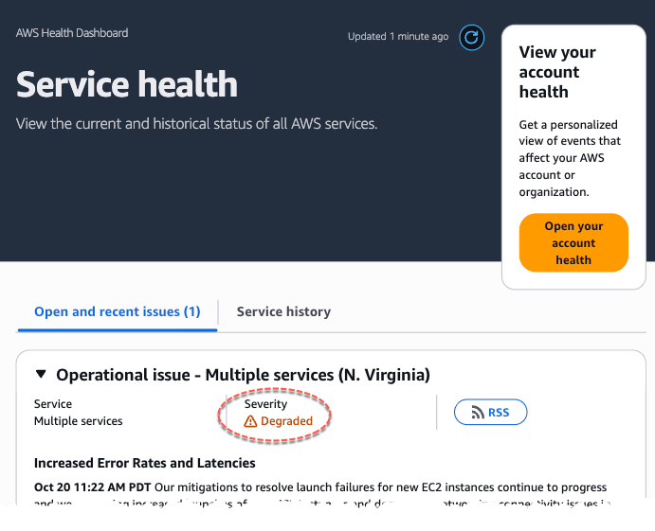Click the AWS services status description text

[196, 124]
